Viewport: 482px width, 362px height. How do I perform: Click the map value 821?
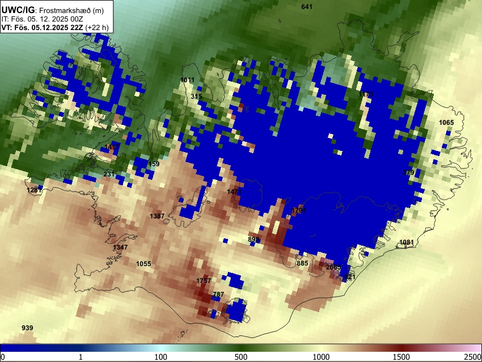[350, 277]
